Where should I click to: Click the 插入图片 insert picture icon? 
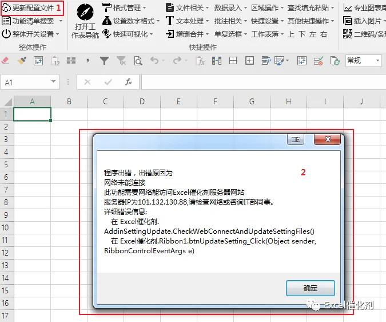click(x=347, y=21)
